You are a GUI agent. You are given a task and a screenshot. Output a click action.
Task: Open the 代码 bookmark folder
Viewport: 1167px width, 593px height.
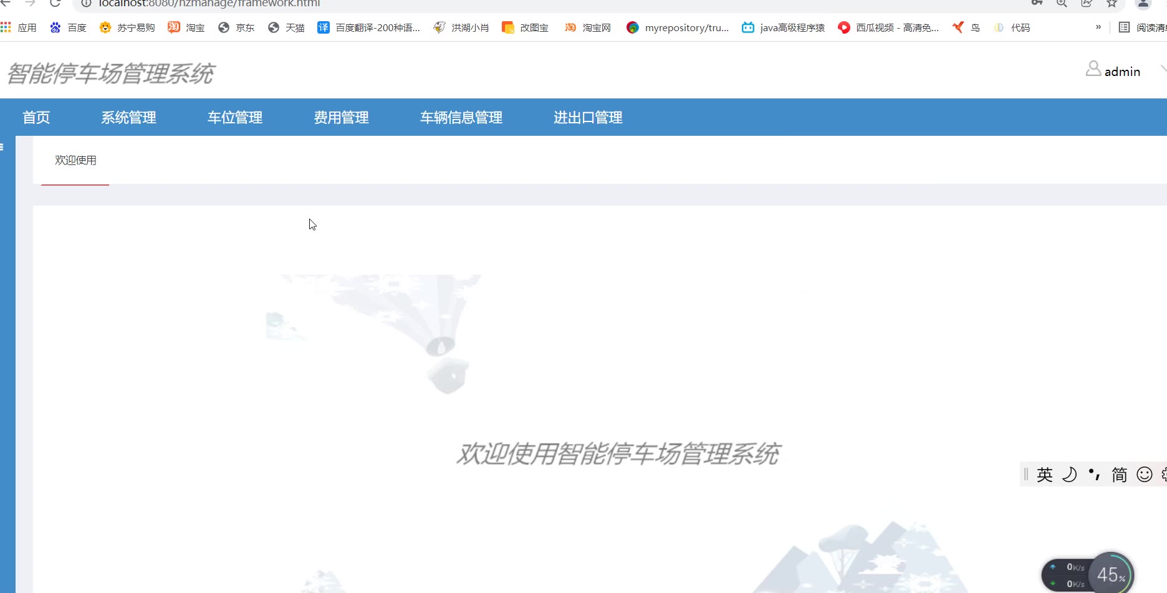1012,27
